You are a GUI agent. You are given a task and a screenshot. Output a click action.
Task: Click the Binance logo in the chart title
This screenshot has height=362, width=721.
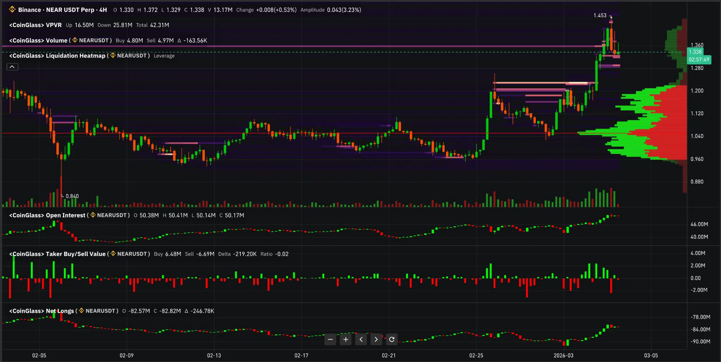coord(12,10)
